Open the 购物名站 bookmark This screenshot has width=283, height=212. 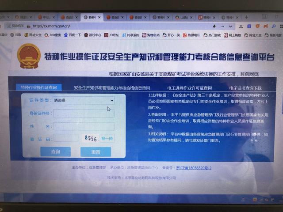click(x=151, y=35)
